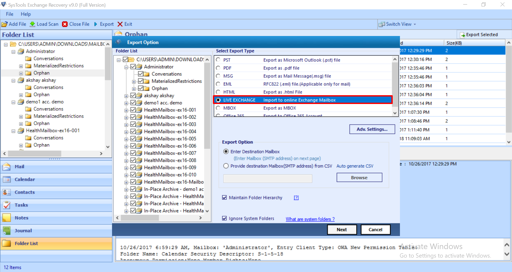
Task: Open Tasks view via its checkmark icon
Action: click(7, 205)
